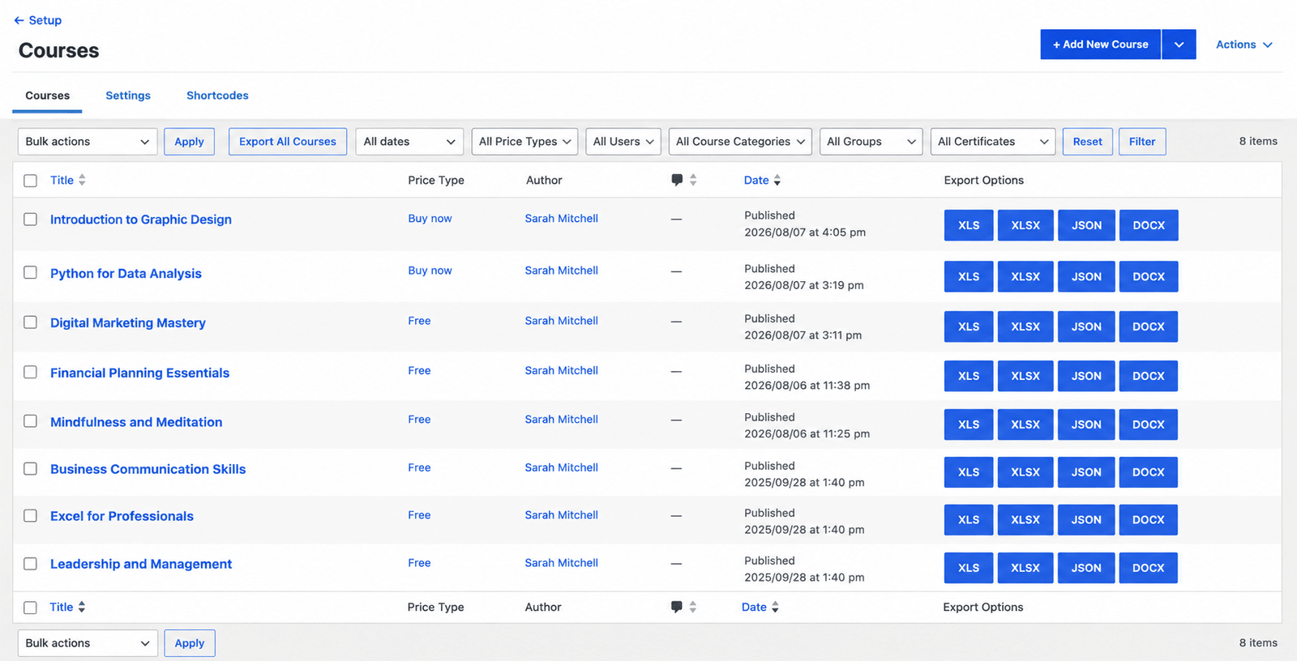Sort courses by the Title column arrows
Image resolution: width=1297 pixels, height=661 pixels.
click(82, 180)
